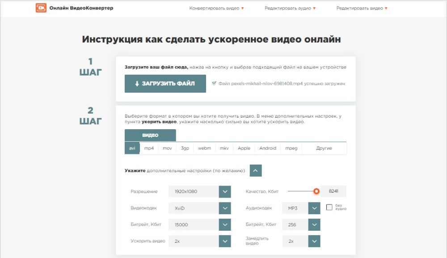Image resolution: width=447 pixels, height=258 pixels.
Task: Choose the mkv format tab
Action: [x=224, y=148]
